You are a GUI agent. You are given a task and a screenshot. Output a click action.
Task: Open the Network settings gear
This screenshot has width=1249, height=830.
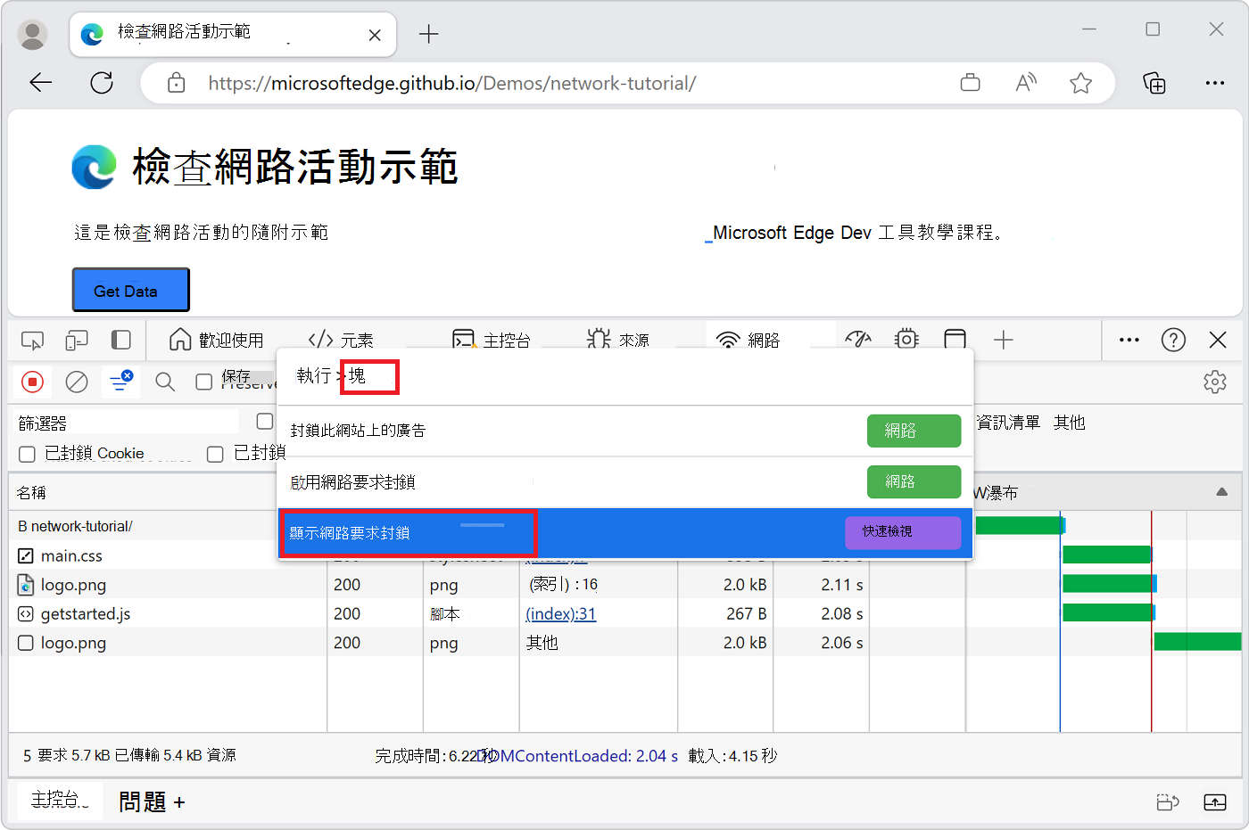coord(1214,382)
